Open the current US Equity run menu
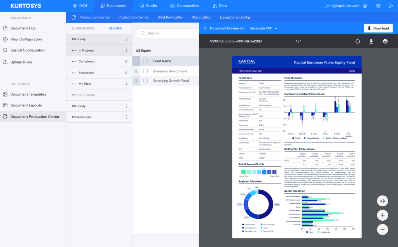Screen dimensions: 398x247 127,39
